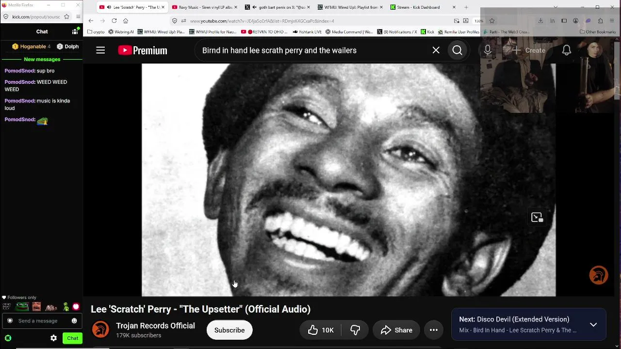Open Trojan Records Official channel avatar
Screen dimensions: 621x349
tap(100, 330)
